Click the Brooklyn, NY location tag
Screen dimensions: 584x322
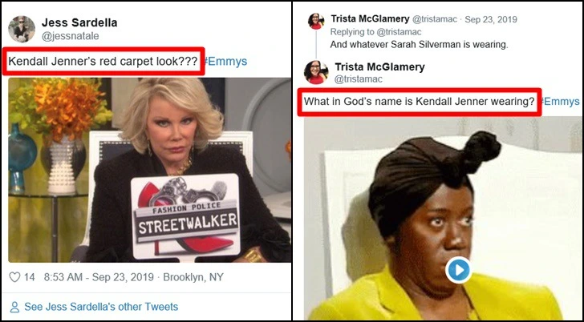click(x=193, y=277)
